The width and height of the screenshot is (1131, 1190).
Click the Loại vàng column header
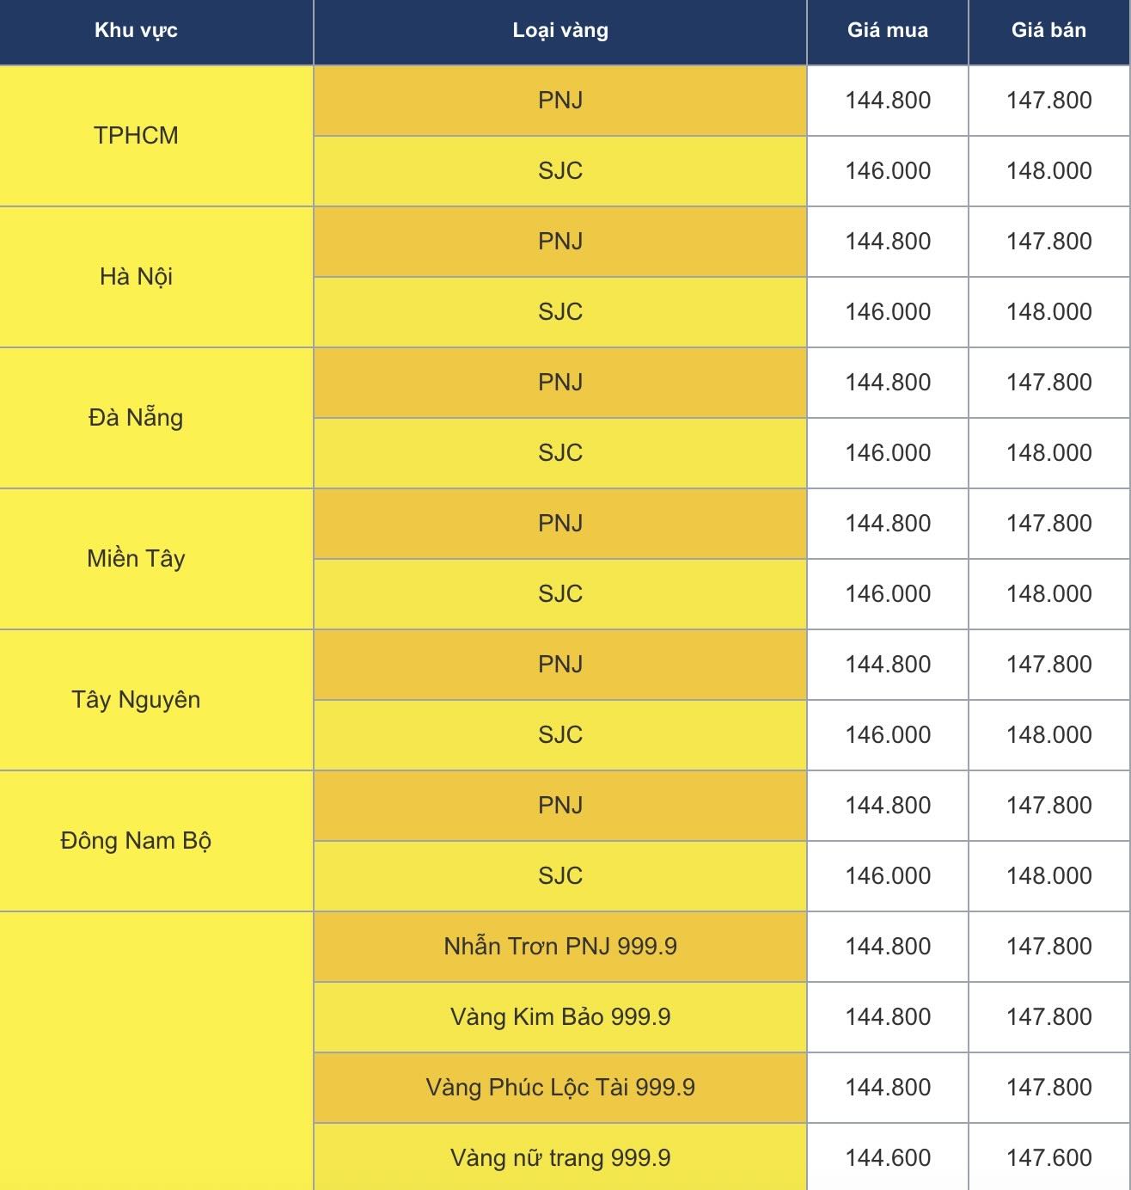[x=560, y=30]
